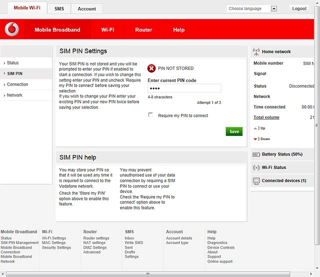Viewport: 320px width, 277px height.
Task: Switch to the SMS tab
Action: point(59,9)
